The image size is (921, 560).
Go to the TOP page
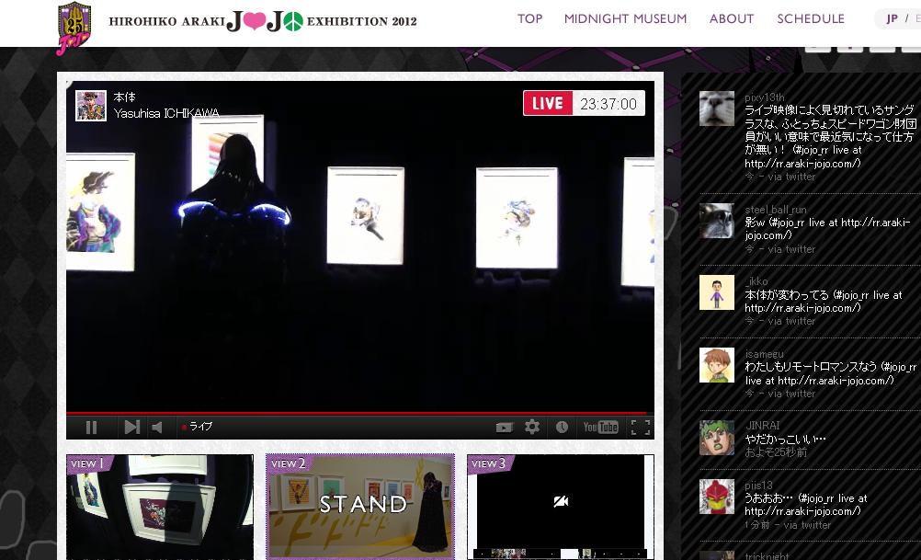529,18
